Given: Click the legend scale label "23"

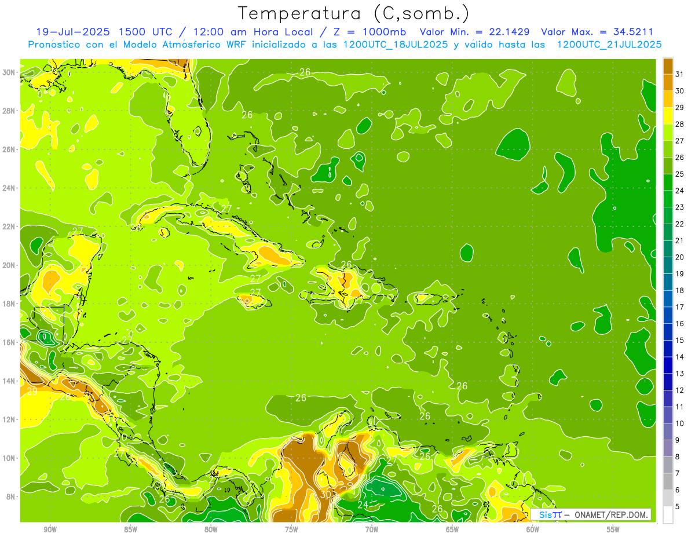Looking at the screenshot, I should tap(680, 207).
